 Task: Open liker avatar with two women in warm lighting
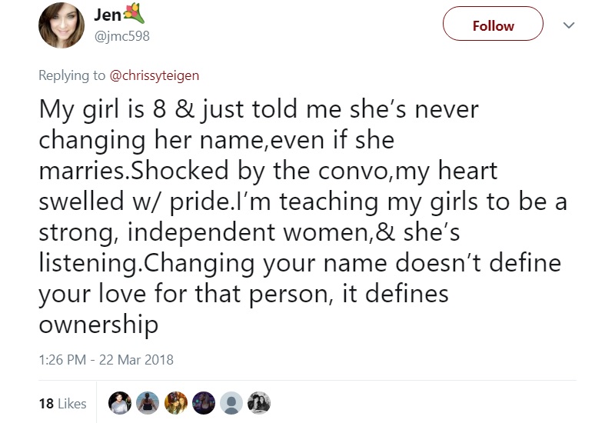[x=175, y=403]
